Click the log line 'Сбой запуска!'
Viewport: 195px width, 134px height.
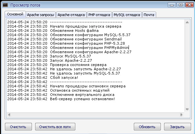(x=64, y=78)
